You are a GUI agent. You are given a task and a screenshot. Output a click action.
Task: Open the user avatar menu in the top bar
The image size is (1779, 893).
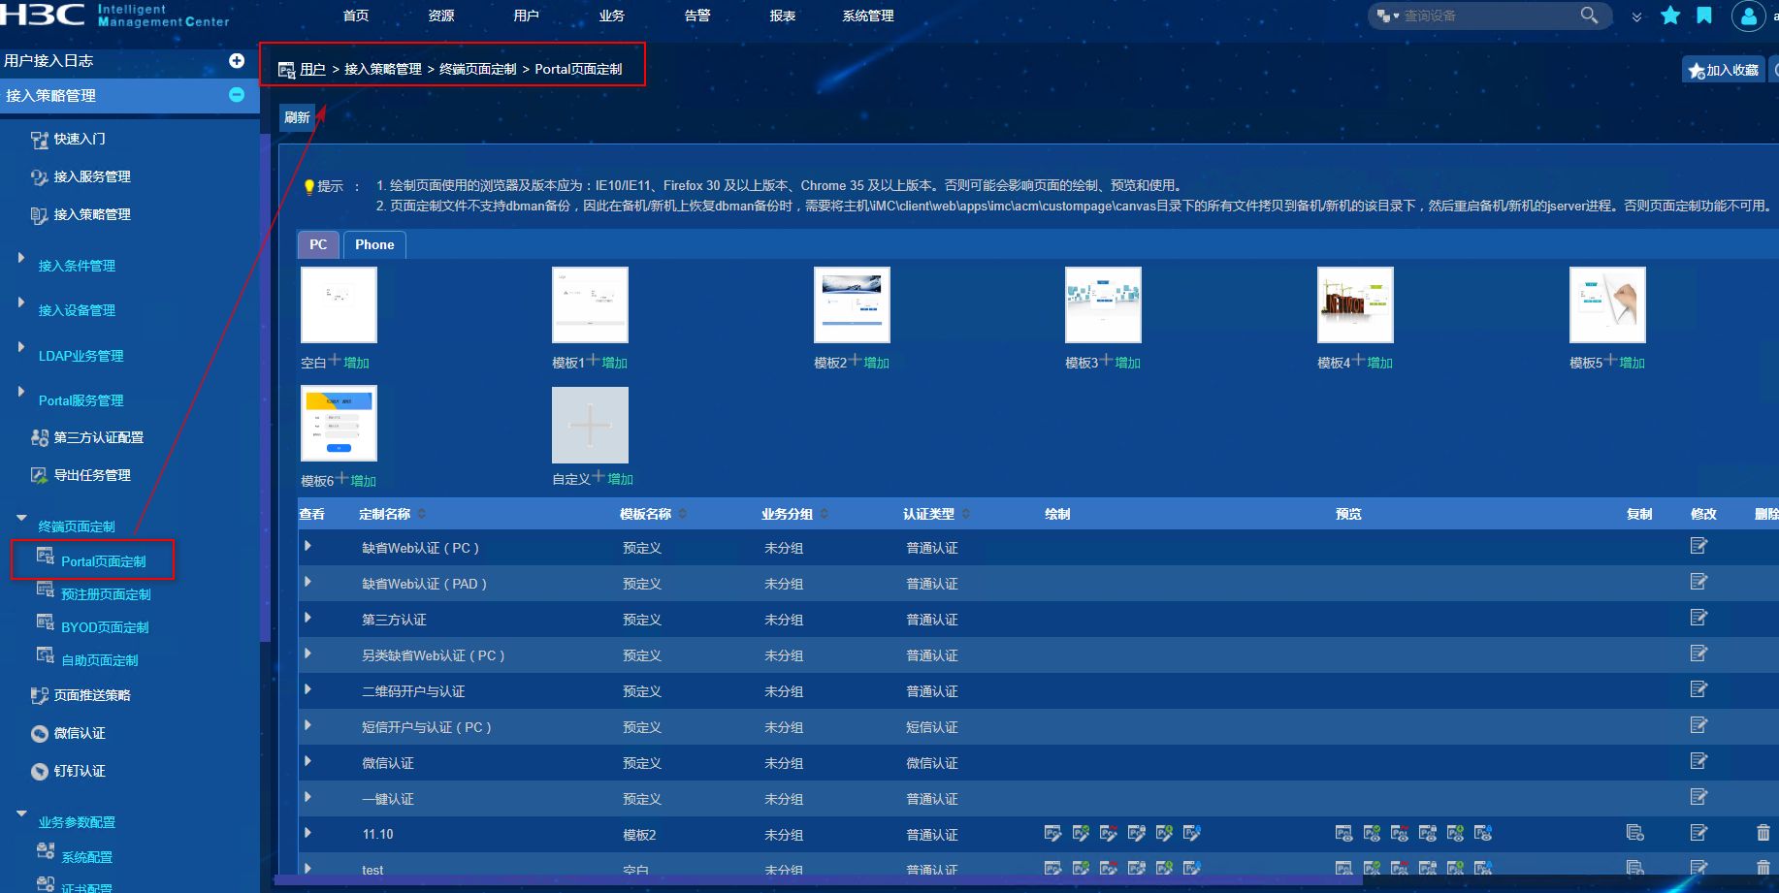point(1748,16)
